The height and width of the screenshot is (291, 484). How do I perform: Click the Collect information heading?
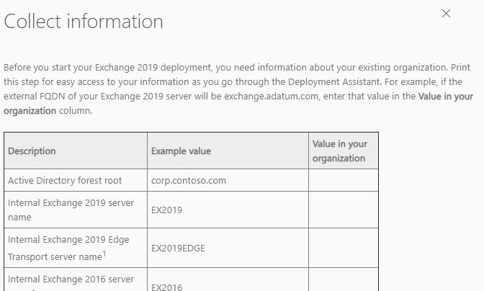84,22
